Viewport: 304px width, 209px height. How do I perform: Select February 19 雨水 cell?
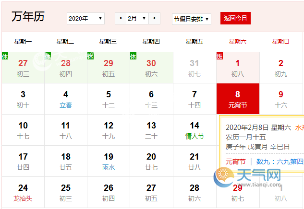[x=109, y=161]
